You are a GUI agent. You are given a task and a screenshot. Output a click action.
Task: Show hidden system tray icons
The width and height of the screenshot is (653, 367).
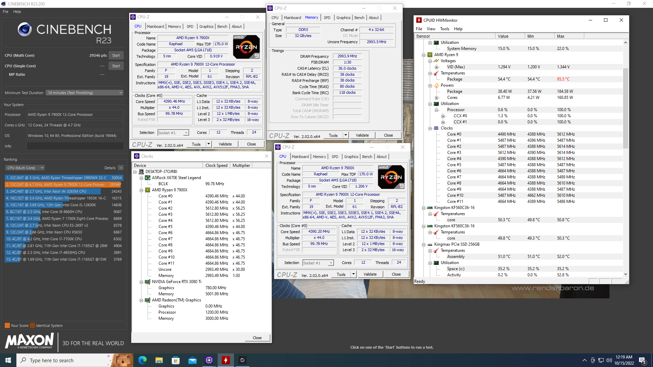tap(584, 360)
